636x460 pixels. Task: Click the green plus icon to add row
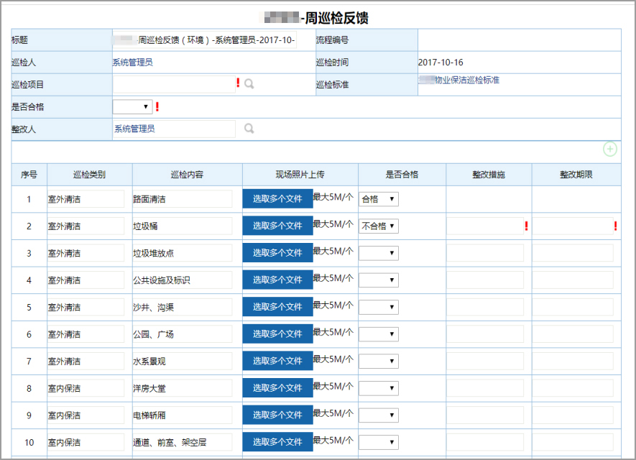coord(609,149)
